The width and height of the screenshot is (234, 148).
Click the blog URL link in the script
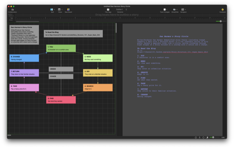[x=173, y=52]
